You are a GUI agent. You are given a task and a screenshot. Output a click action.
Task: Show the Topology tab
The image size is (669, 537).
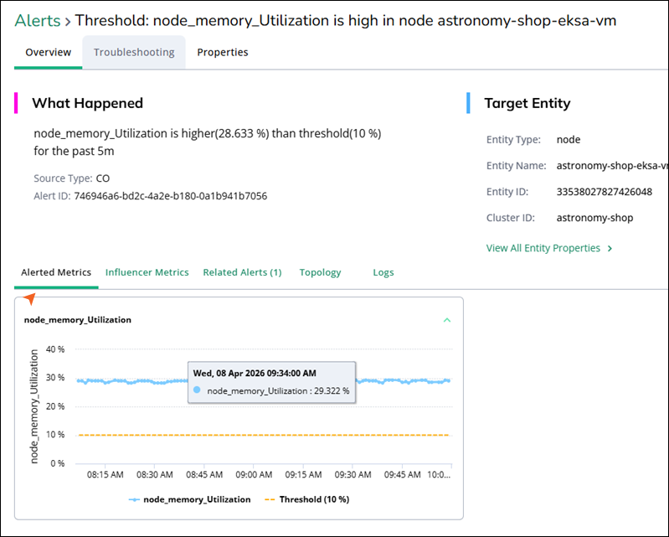(320, 272)
